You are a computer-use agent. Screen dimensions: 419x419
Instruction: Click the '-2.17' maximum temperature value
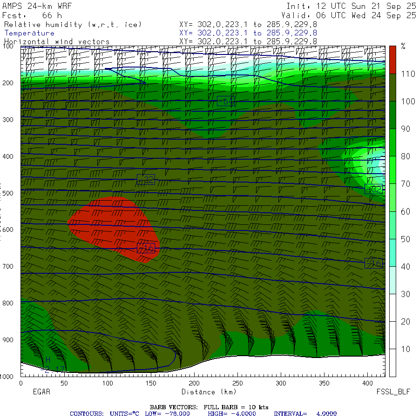(x=52, y=370)
